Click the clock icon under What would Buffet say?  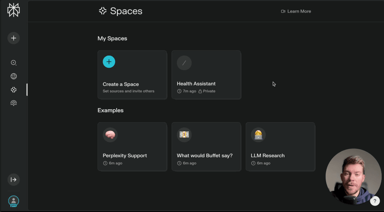click(x=179, y=163)
